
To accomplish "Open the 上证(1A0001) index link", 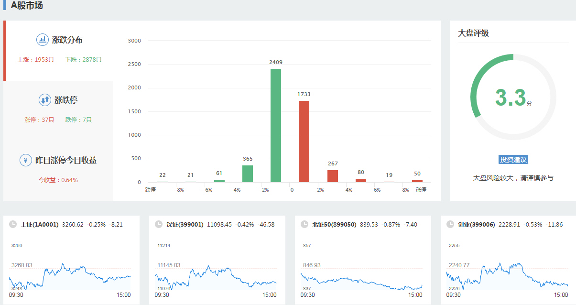I will click(40, 224).
